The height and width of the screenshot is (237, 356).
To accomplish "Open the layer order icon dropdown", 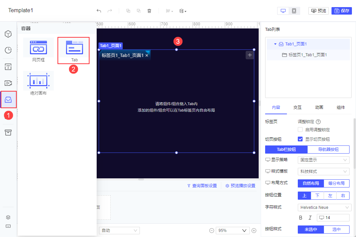I will pyautogui.click(x=183, y=11).
